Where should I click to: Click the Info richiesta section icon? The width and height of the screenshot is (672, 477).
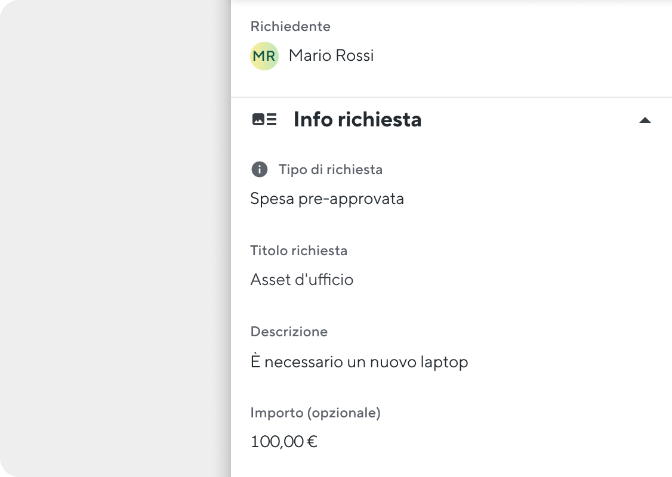click(264, 119)
